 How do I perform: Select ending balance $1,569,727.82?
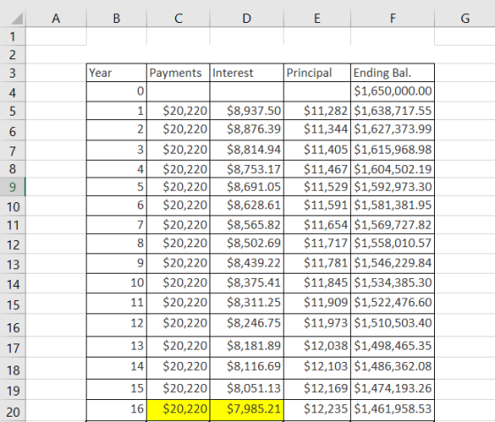point(392,225)
